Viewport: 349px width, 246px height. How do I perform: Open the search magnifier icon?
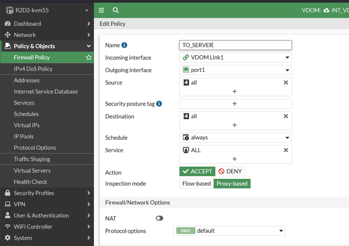click(115, 10)
